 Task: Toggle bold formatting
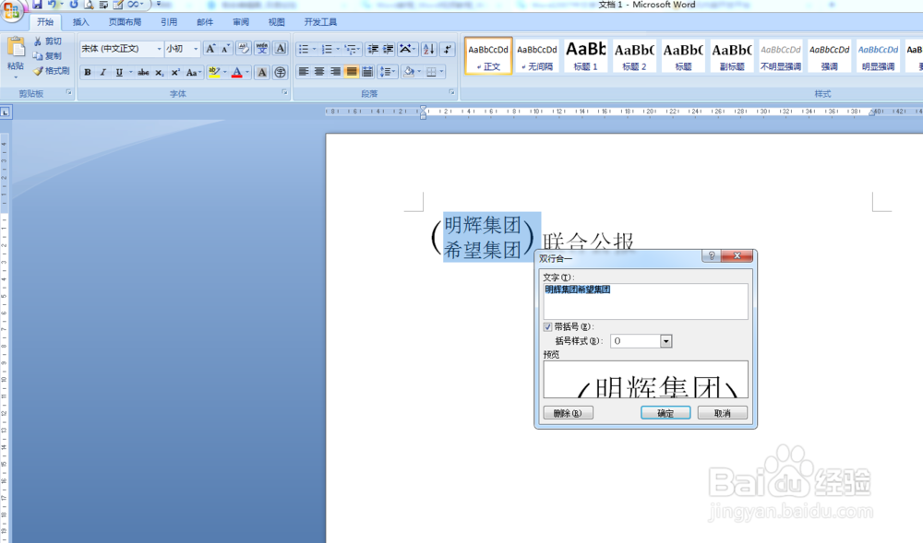click(88, 72)
